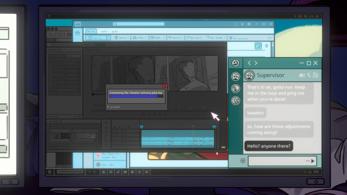Show hidden tray icons chevron
Viewport: 347px width, 195px height.
[x=305, y=172]
